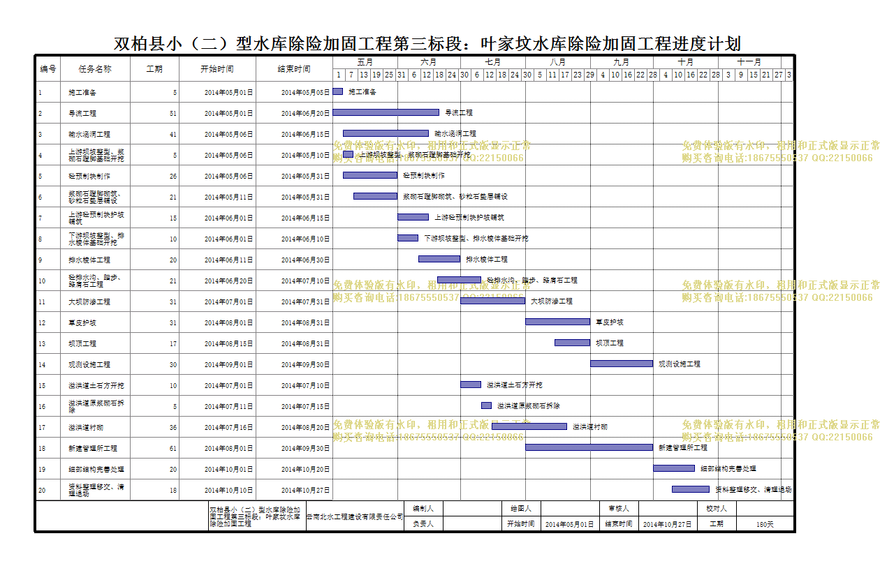Select the Gantt bar for 观测设施工程
The height and width of the screenshot is (566, 880).
point(622,364)
